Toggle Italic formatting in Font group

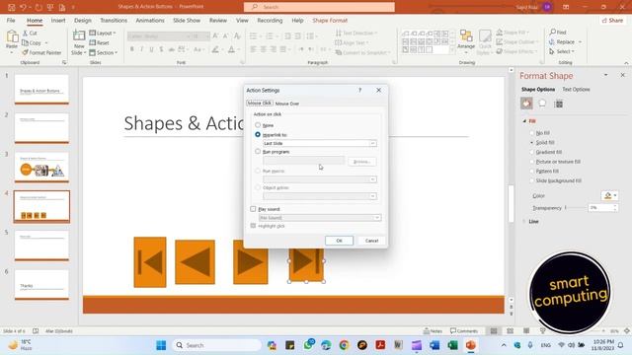click(x=141, y=49)
